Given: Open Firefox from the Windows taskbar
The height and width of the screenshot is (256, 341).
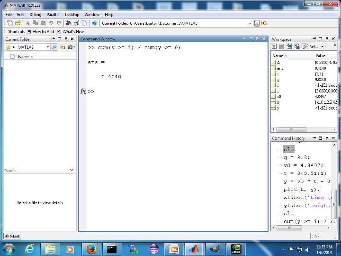Looking at the screenshot, I should 91,249.
